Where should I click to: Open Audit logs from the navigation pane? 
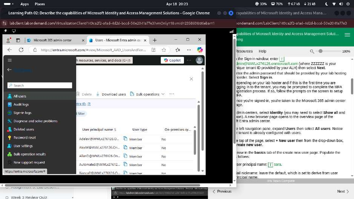tap(21, 105)
